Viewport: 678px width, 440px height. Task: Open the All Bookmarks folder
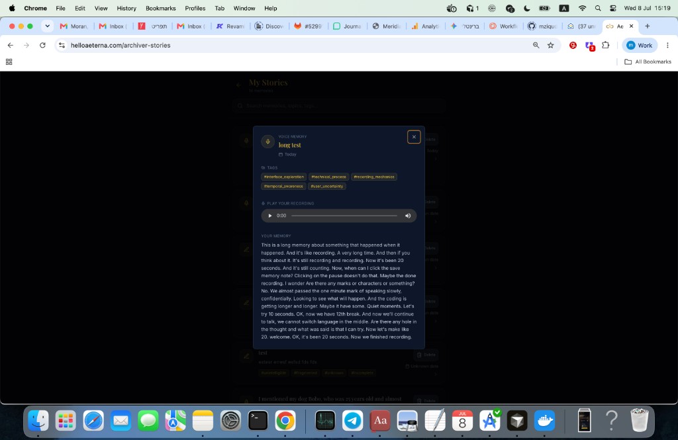[648, 62]
